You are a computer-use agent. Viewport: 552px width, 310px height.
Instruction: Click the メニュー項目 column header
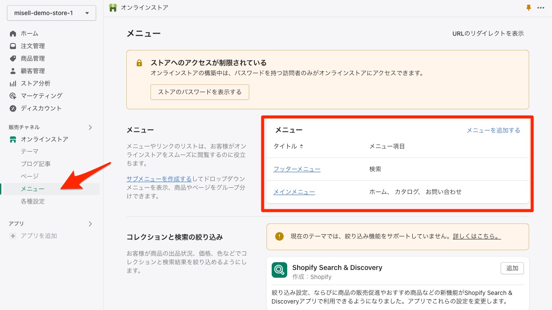pyautogui.click(x=387, y=146)
